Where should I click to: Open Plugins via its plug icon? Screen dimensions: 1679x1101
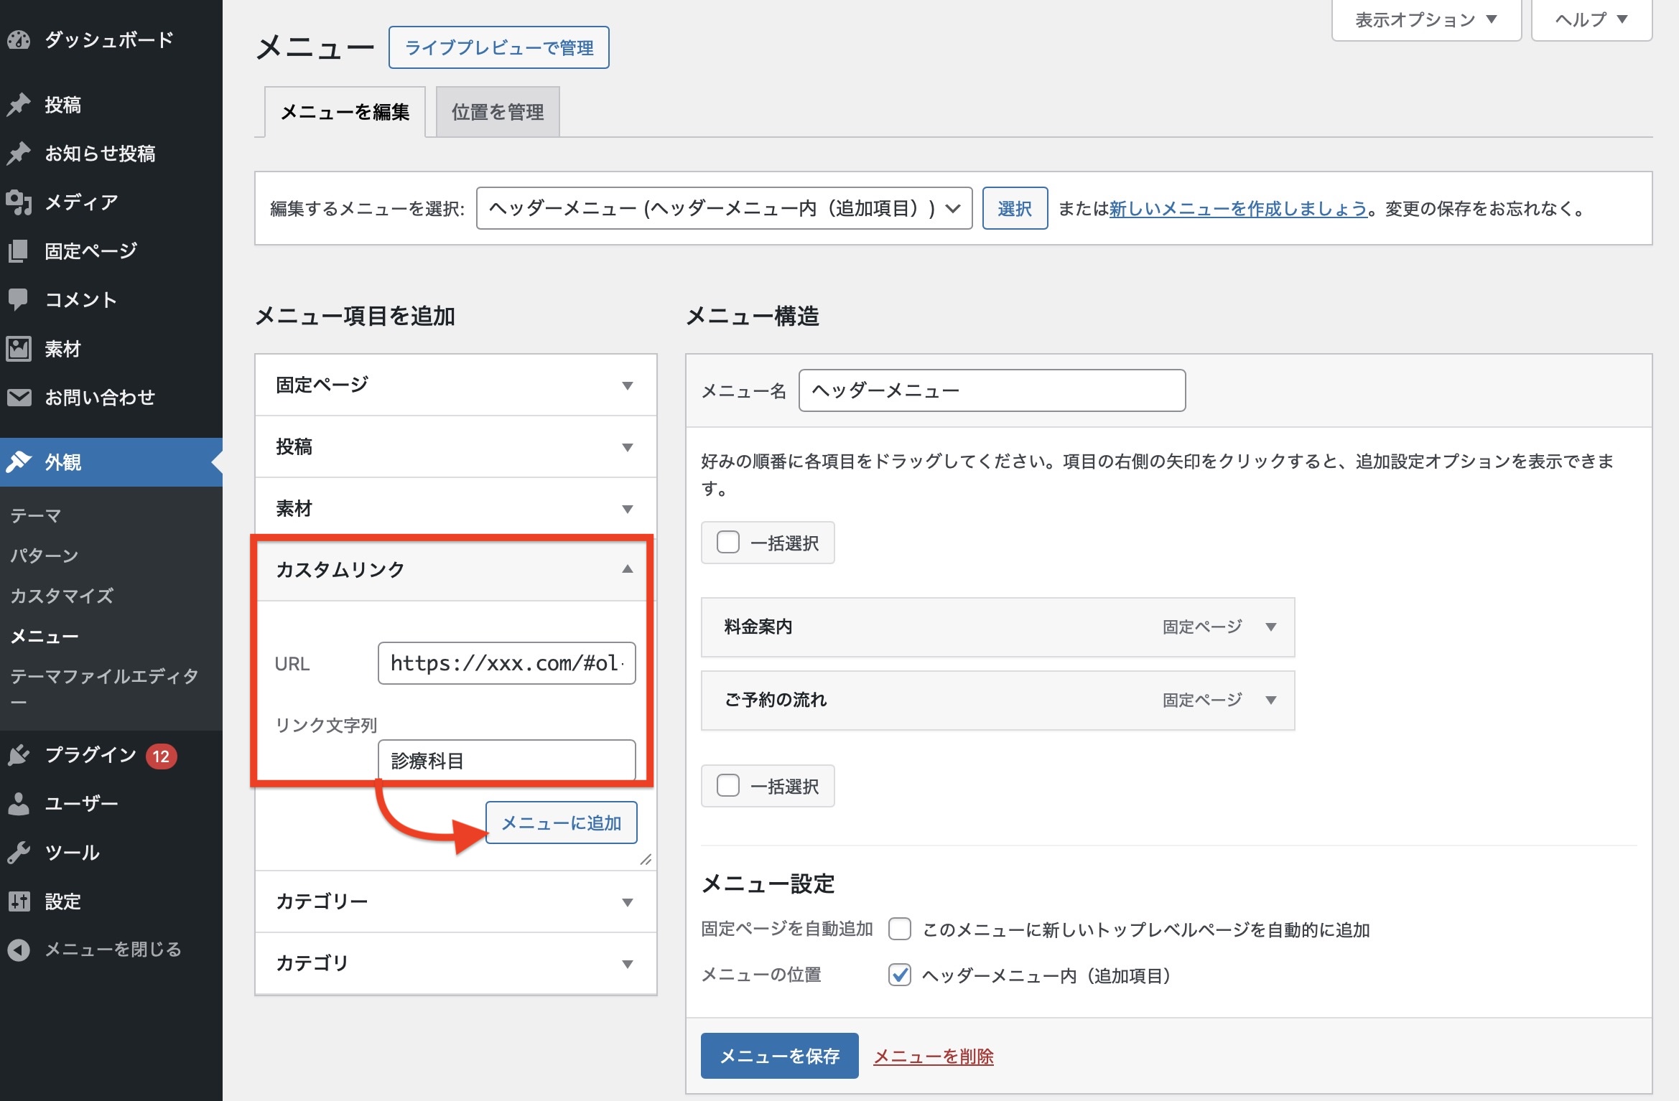(x=19, y=755)
